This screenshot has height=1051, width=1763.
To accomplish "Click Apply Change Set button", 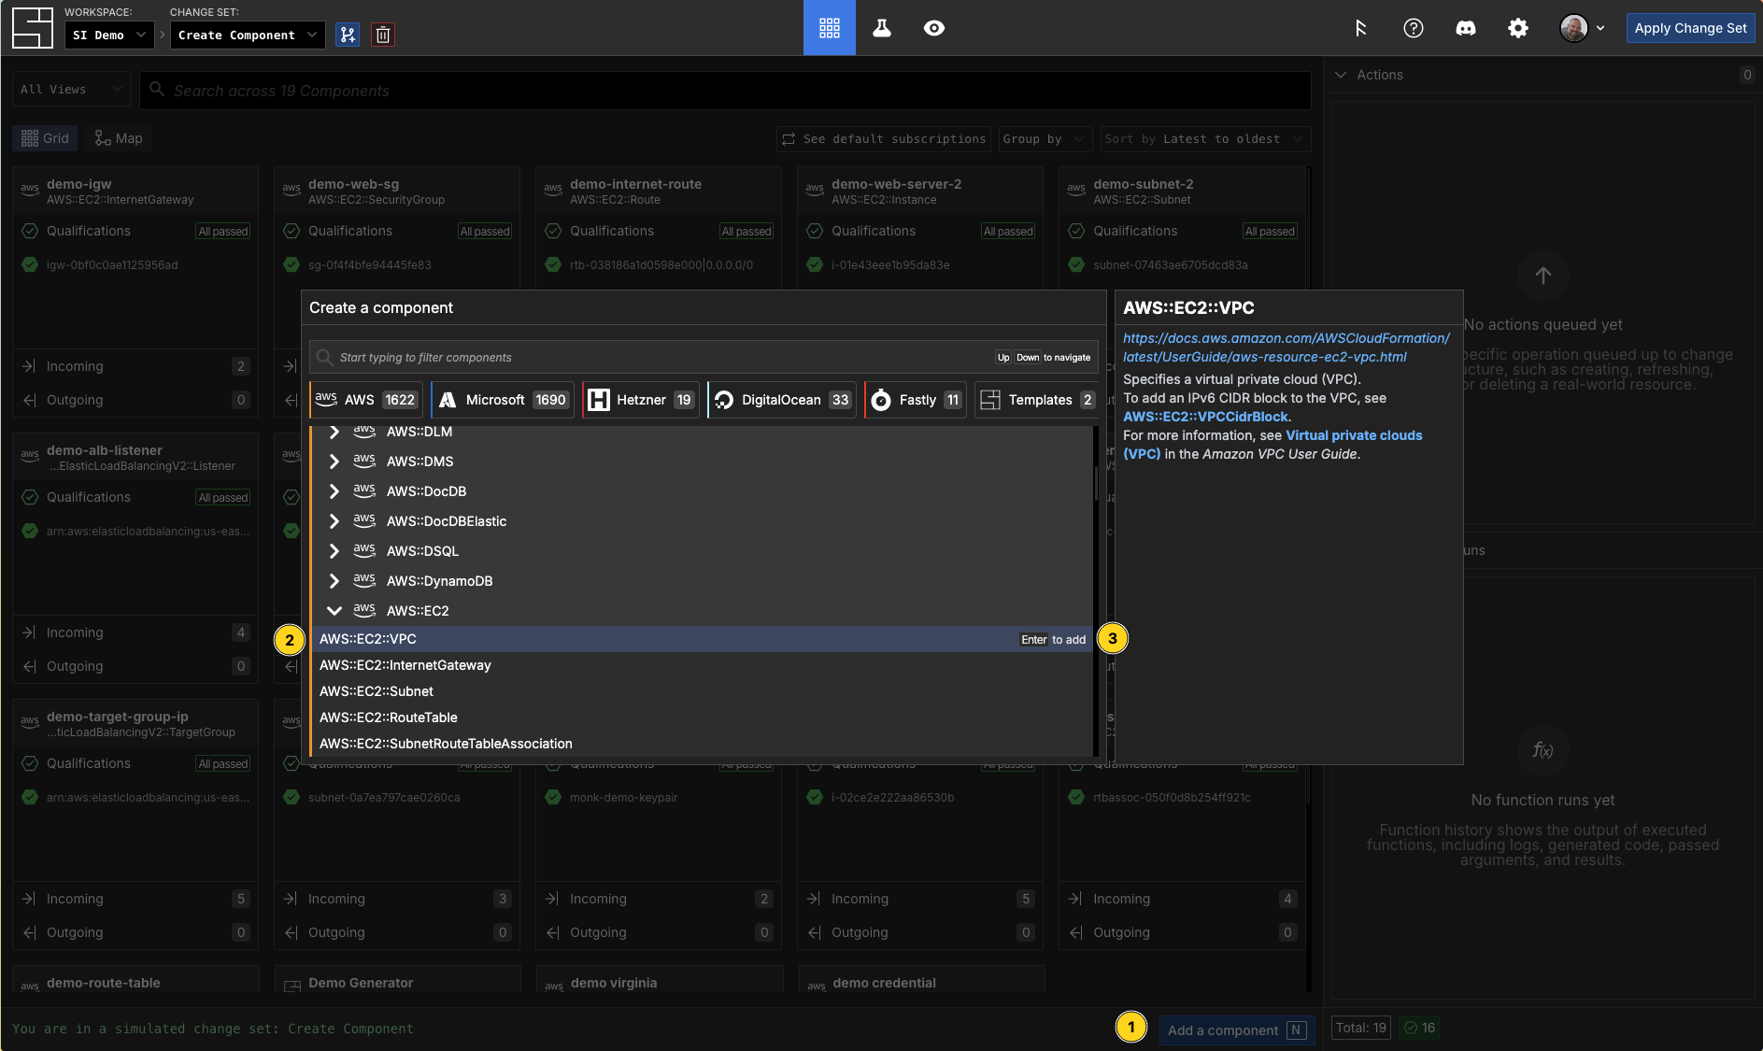I will coord(1690,28).
